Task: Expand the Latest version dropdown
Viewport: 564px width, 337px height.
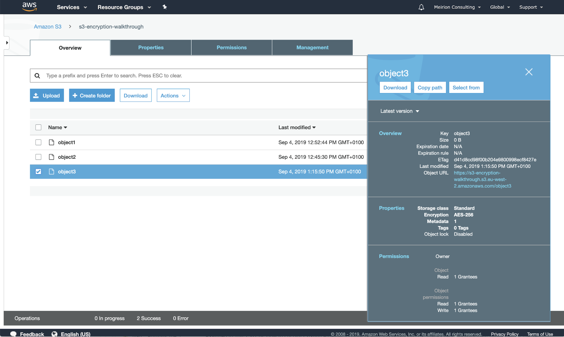Action: (400, 111)
